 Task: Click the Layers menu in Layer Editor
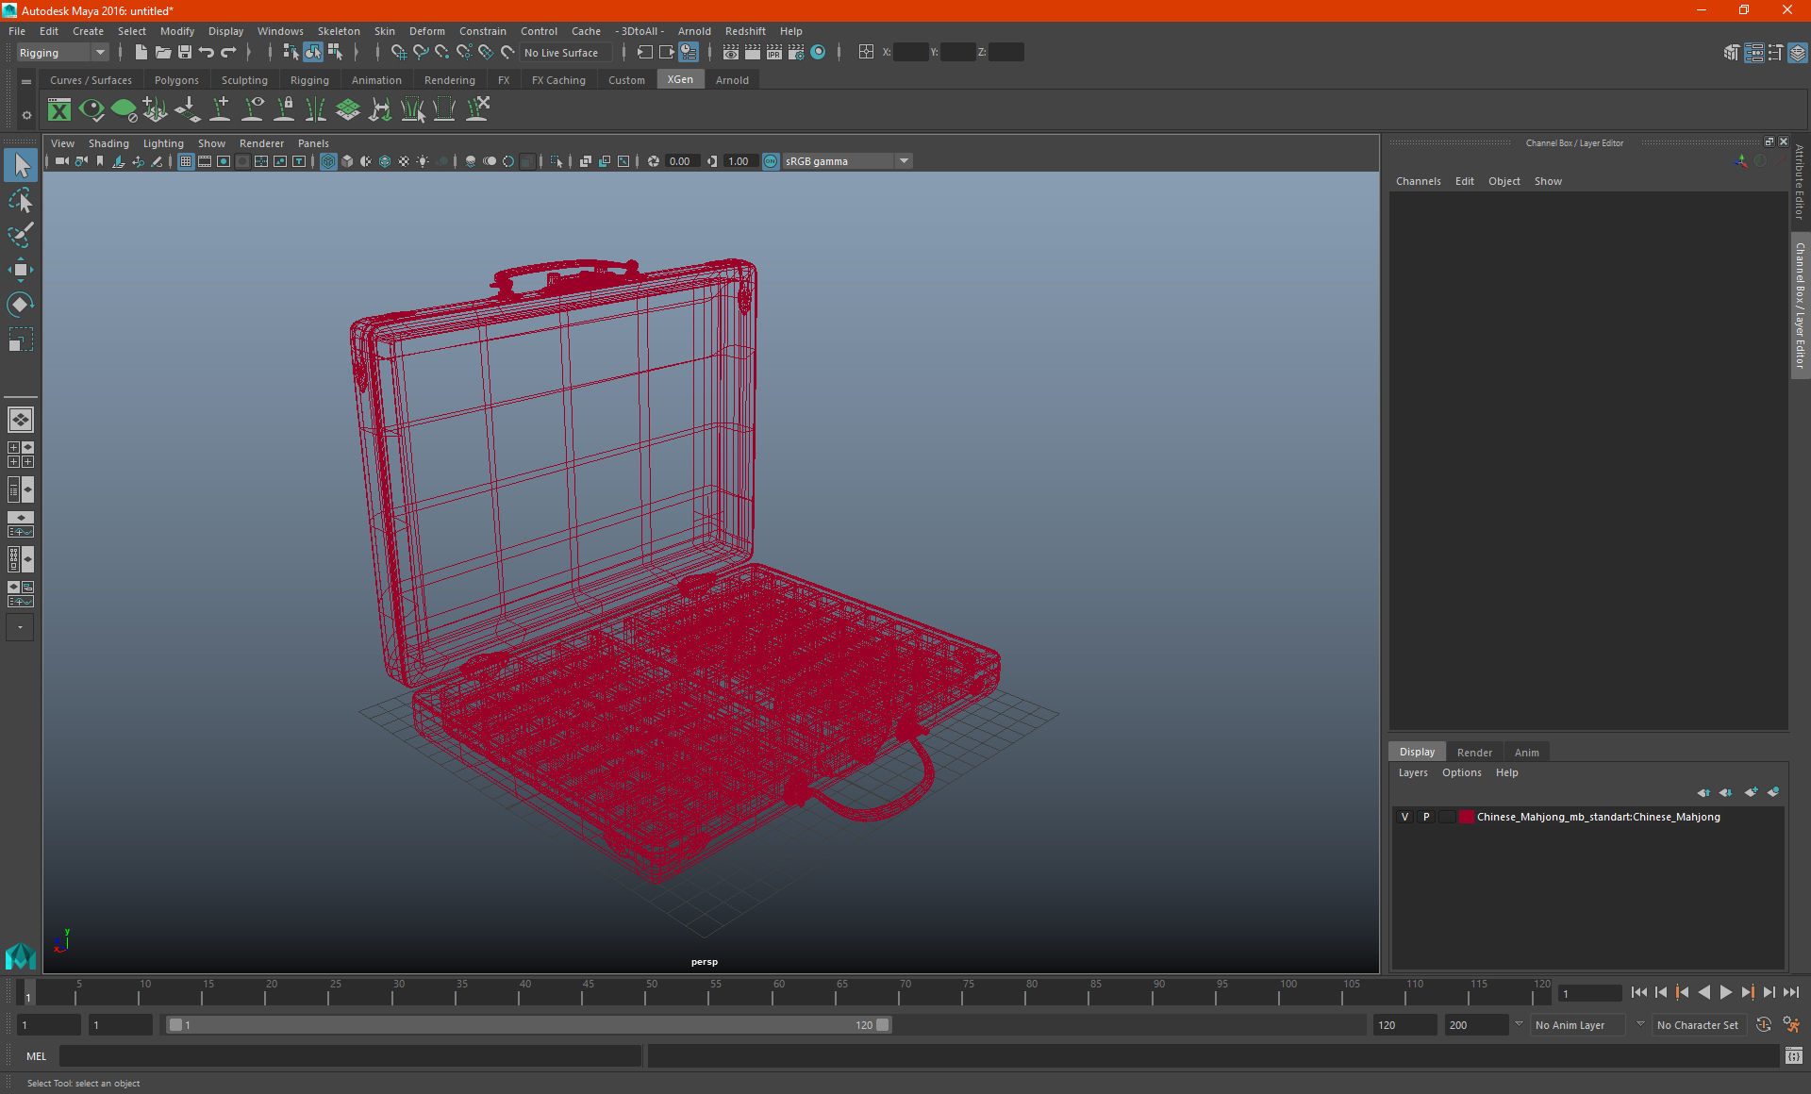tap(1412, 772)
